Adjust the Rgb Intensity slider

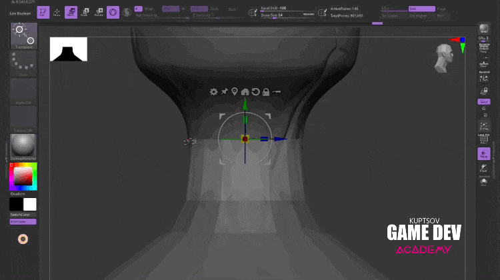[x=162, y=15]
